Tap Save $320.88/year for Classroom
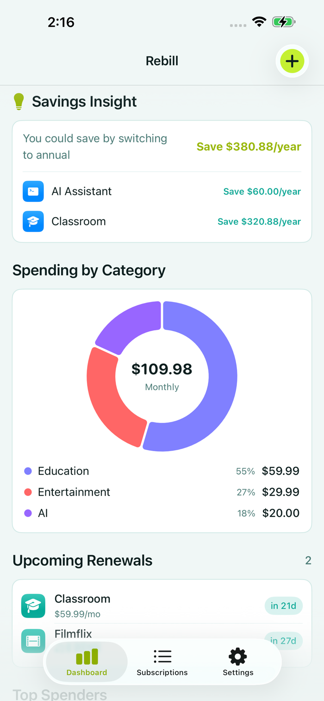 pyautogui.click(x=259, y=222)
